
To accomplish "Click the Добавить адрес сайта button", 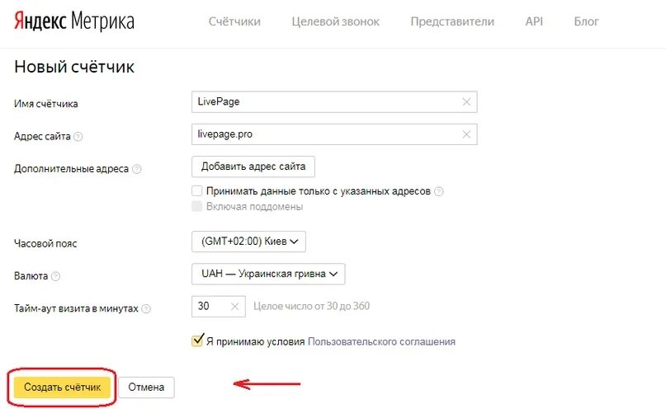I will (253, 167).
